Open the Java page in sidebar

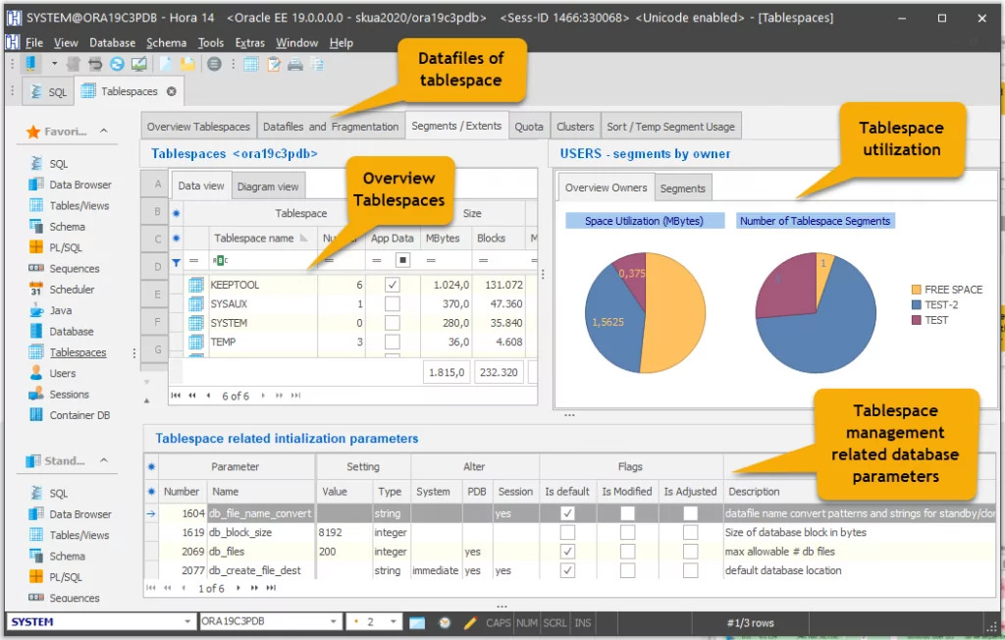60,310
